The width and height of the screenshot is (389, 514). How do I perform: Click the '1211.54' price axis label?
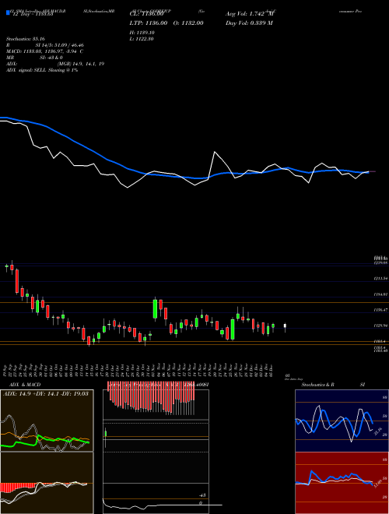[381, 279]
